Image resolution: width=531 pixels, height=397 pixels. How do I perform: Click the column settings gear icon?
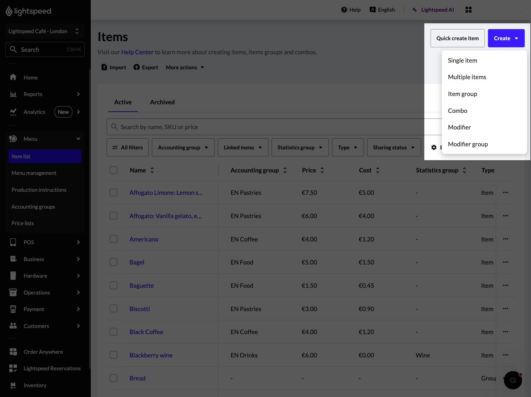coord(434,148)
